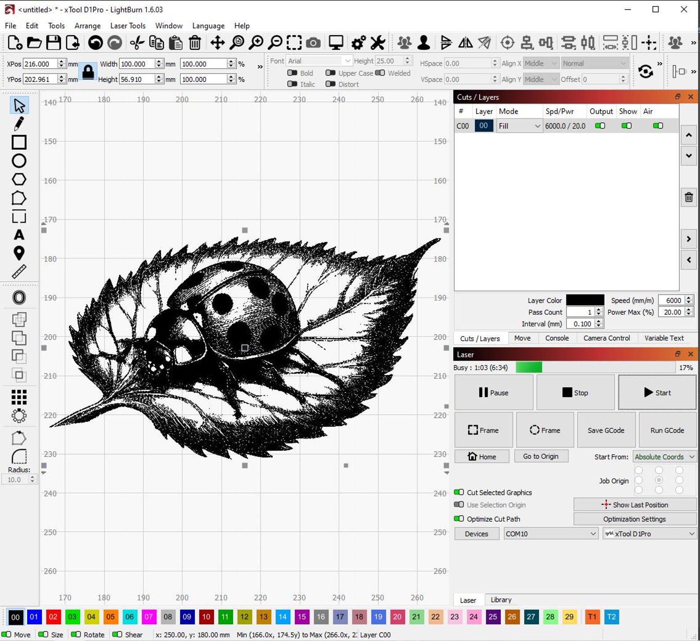Click the Go to Origin button
This screenshot has width=700, height=641.
(541, 457)
